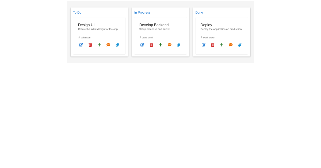Click the paperclip icon on Design UI card

pyautogui.click(x=117, y=45)
